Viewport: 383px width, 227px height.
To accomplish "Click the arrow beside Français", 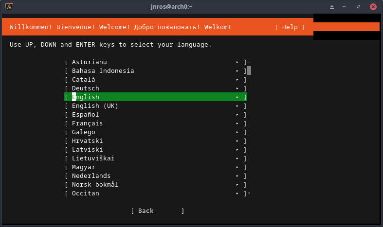I will [x=237, y=123].
